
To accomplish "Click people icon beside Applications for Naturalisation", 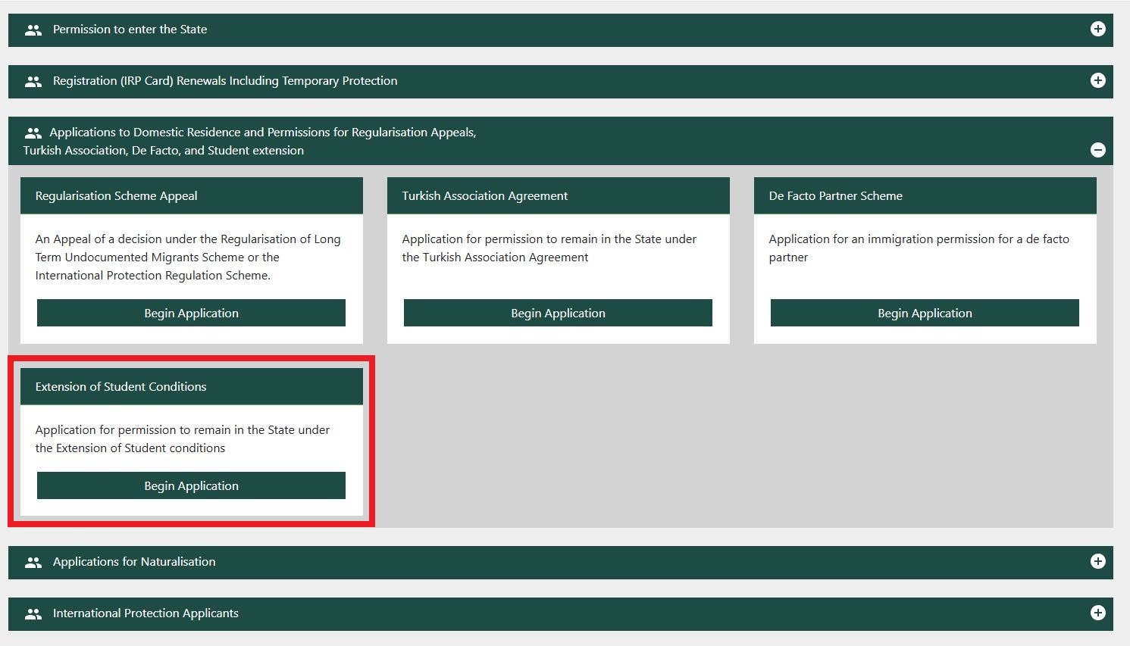I will click(33, 563).
